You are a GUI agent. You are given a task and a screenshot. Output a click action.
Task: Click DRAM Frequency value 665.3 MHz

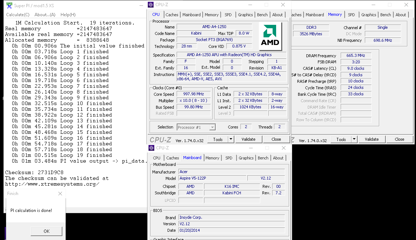click(356, 56)
